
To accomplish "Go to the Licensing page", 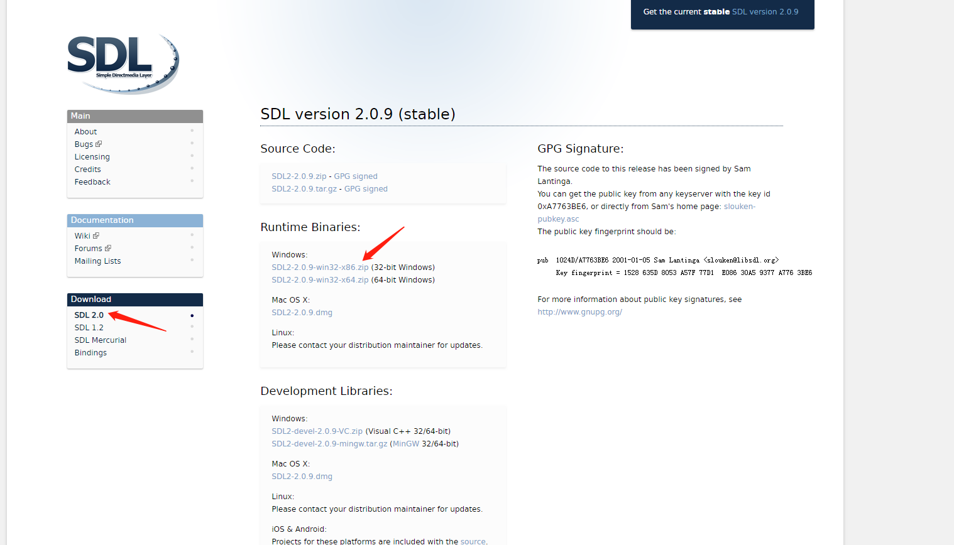I will click(92, 157).
